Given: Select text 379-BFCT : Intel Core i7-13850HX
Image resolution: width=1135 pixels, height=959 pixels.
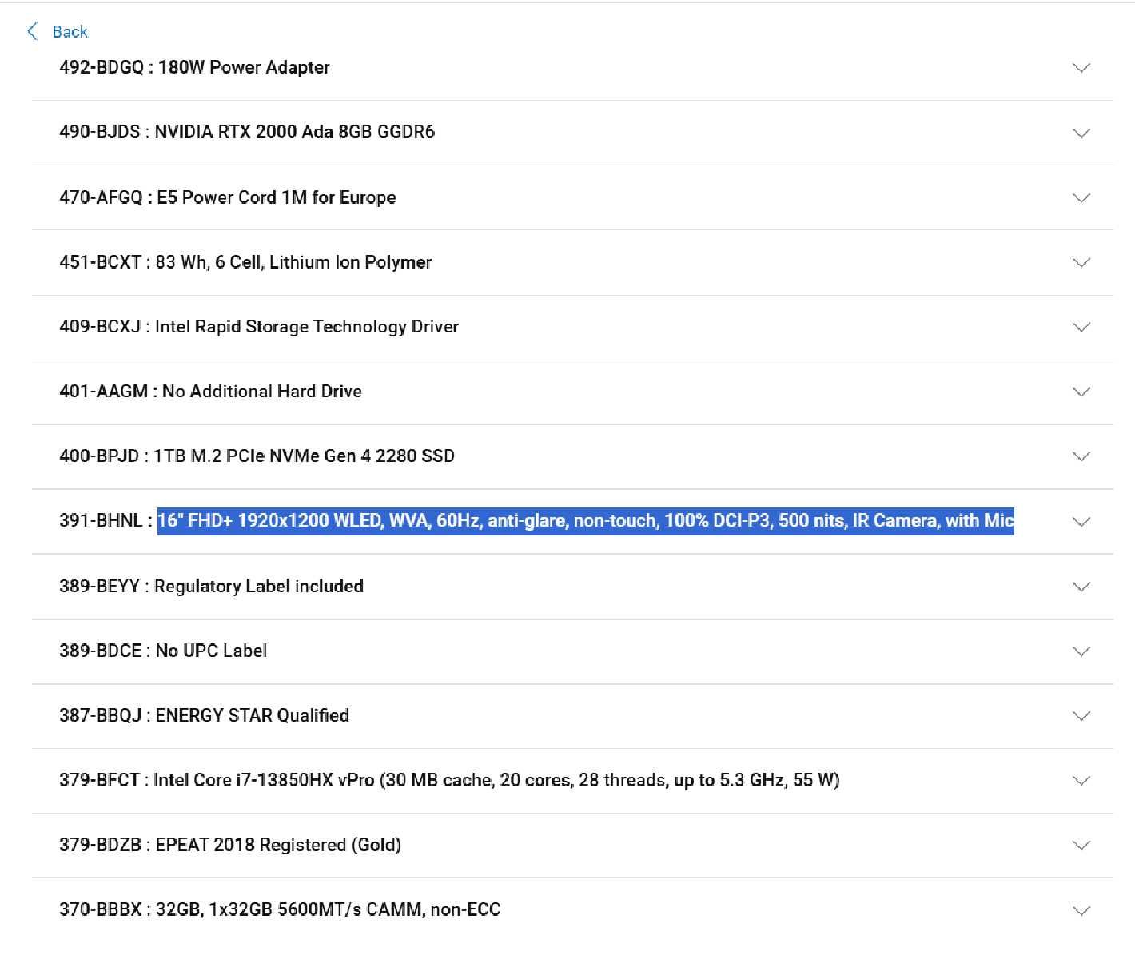Looking at the screenshot, I should [449, 780].
